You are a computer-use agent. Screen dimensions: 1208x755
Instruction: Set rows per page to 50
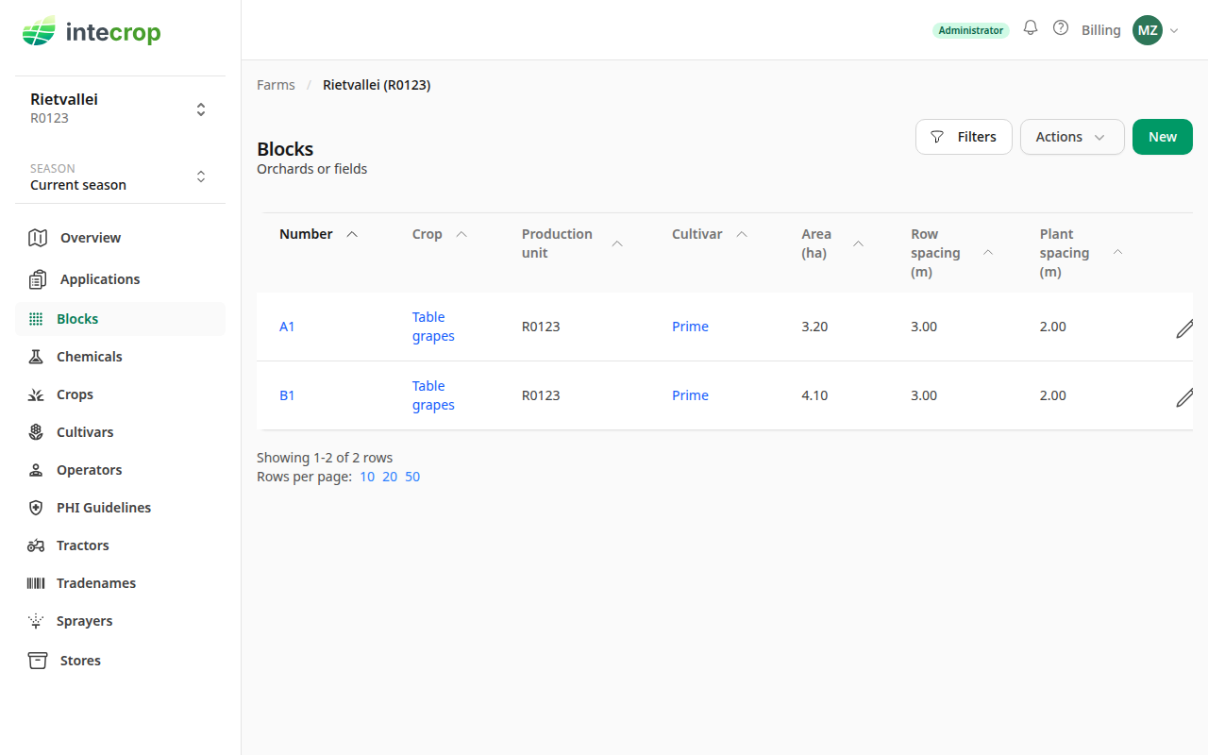pyautogui.click(x=412, y=477)
